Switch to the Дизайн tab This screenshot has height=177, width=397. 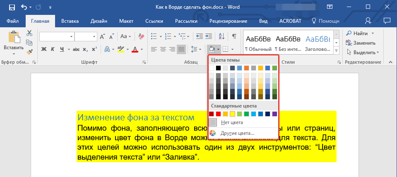click(x=99, y=21)
